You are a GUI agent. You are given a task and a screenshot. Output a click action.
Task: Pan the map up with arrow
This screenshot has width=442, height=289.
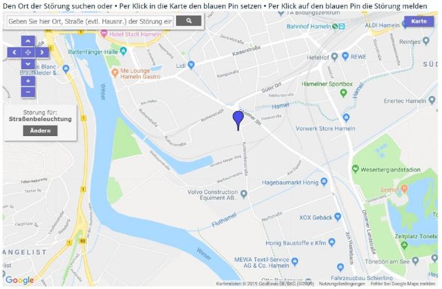tap(28, 41)
